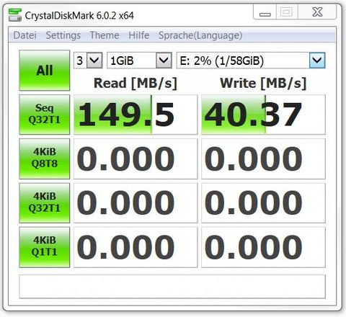Close the CrystalDiskMark window
This screenshot has height=317, width=346.
pyautogui.click(x=317, y=12)
